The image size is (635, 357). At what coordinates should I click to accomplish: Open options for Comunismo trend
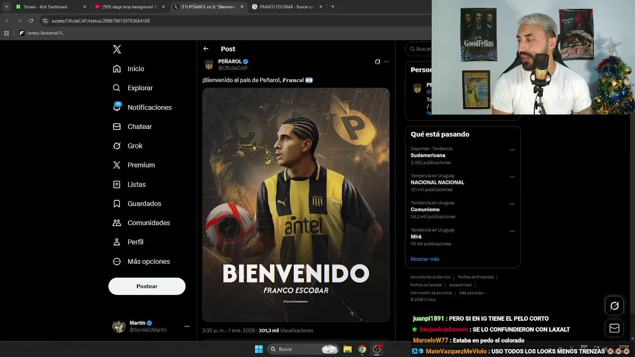[x=512, y=204]
